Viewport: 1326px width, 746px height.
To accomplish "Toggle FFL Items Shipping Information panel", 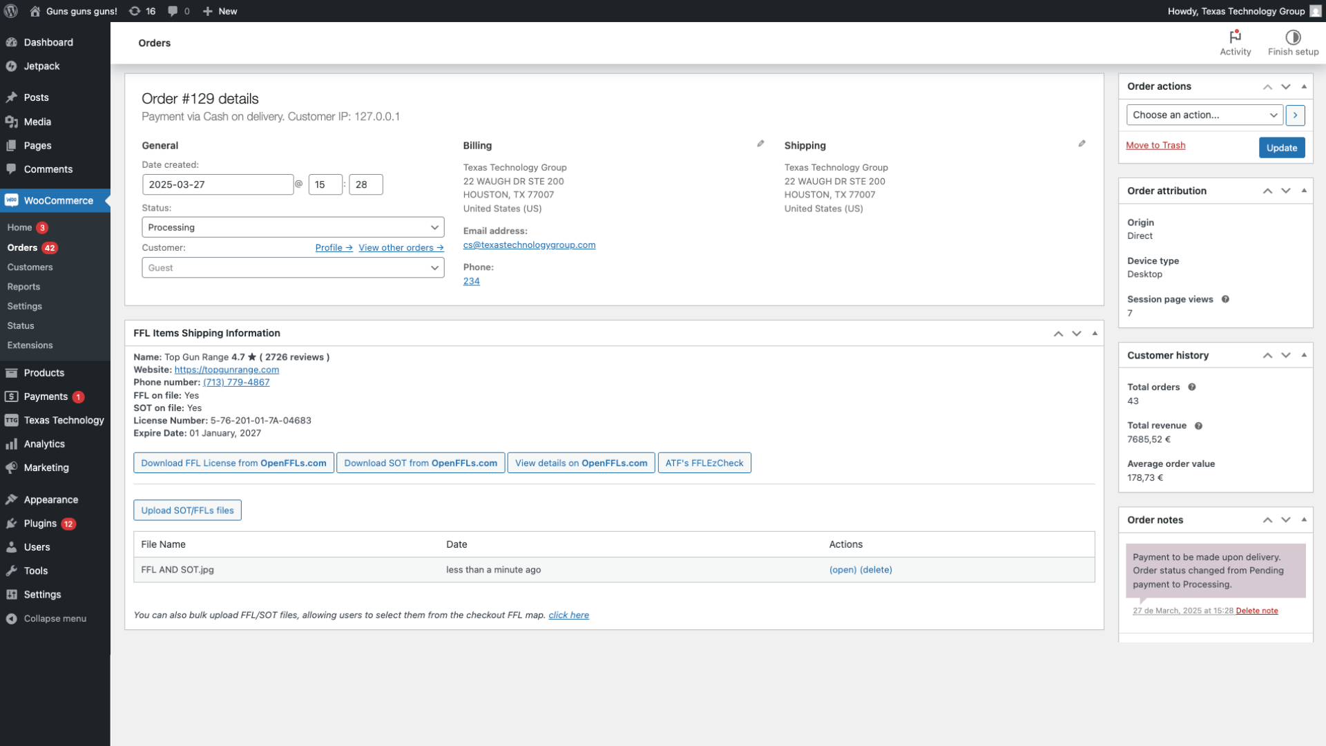I will pos(1095,333).
